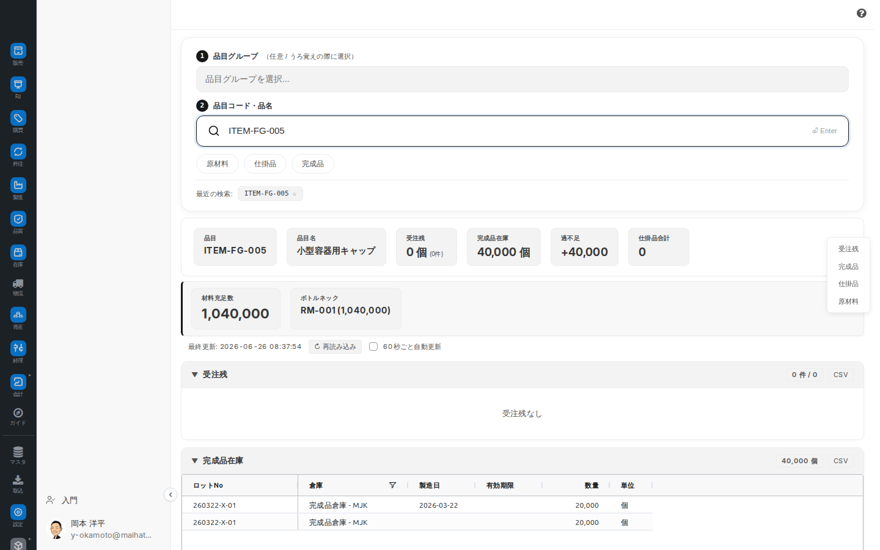This screenshot has width=880, height=550.
Task: Open the 品質 quality shield icon
Action: [18, 219]
